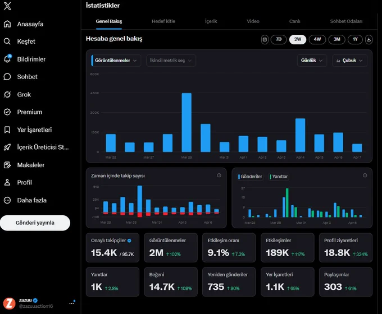Open Günlük interval dropdown
This screenshot has height=314, width=382.
[312, 61]
